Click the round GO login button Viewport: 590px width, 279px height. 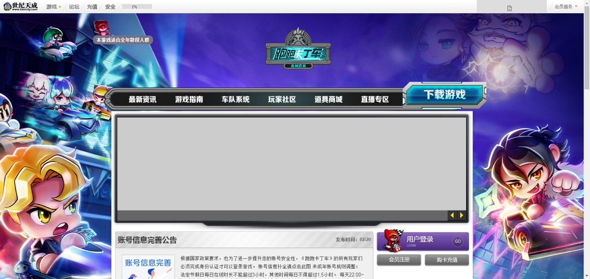[x=458, y=242]
